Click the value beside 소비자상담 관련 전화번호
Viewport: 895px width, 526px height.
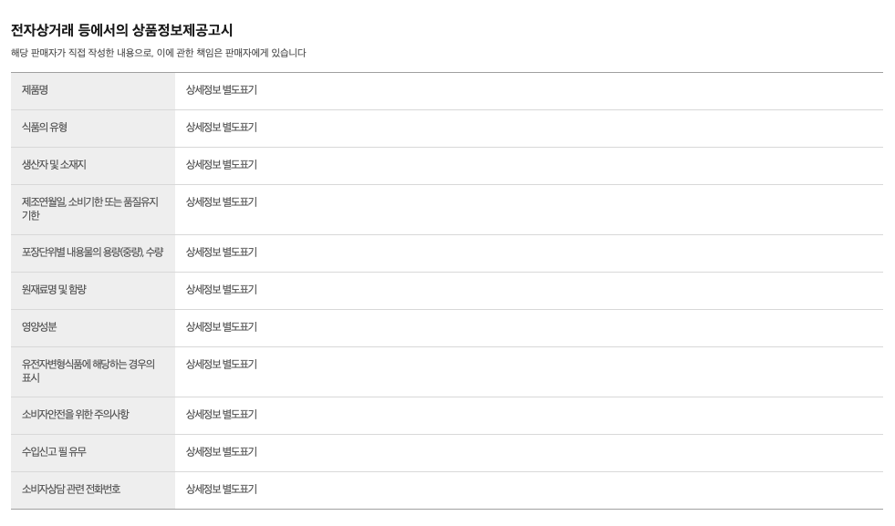[x=222, y=490]
